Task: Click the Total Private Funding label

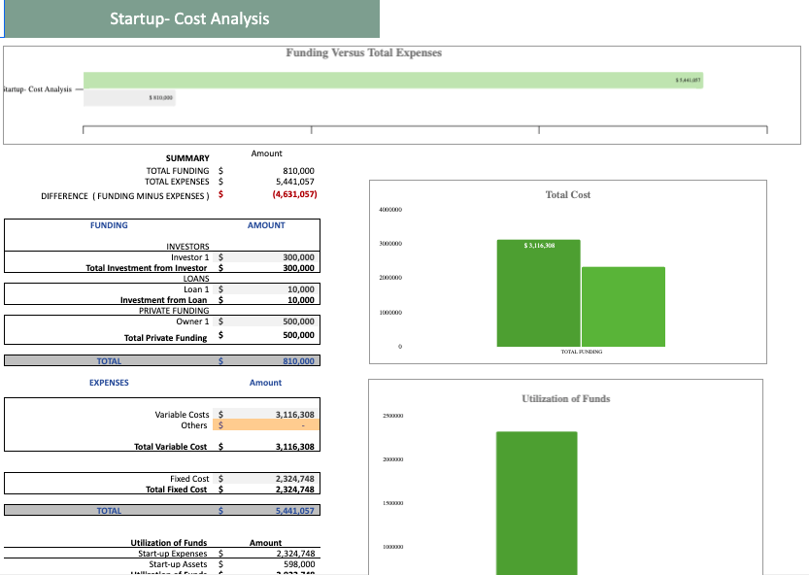Action: (166, 338)
